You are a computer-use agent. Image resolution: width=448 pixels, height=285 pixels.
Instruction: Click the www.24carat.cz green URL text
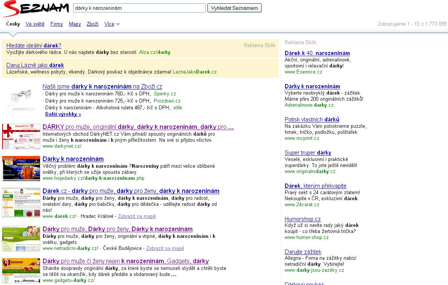(x=302, y=204)
